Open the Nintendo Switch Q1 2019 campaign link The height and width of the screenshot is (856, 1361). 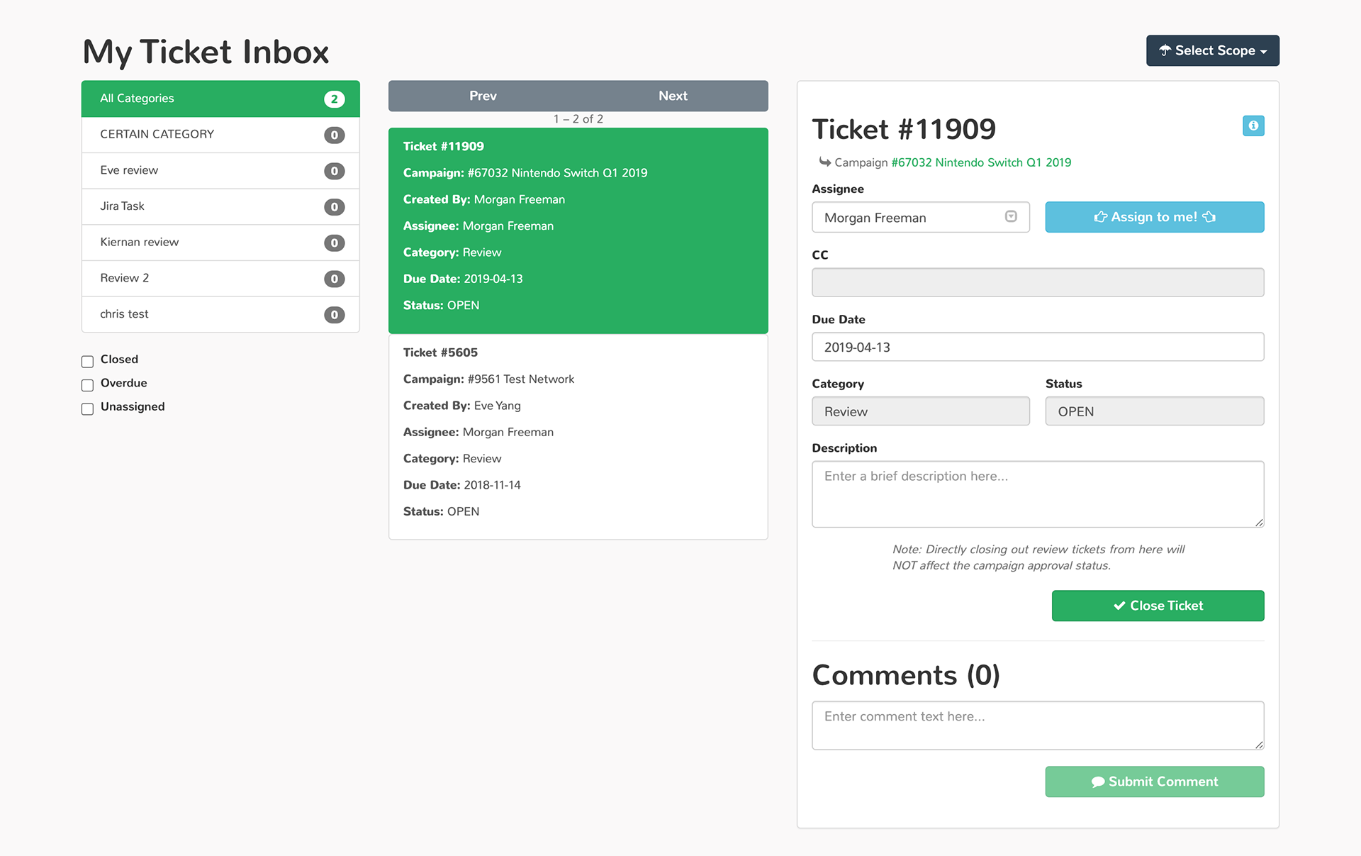(x=980, y=162)
